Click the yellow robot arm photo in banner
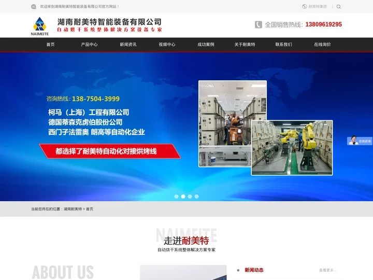 292,148
